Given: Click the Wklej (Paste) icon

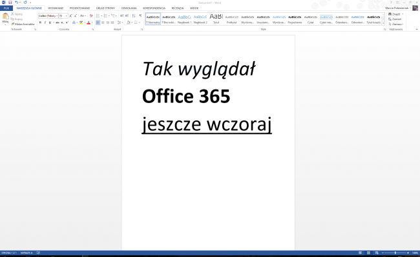Looking at the screenshot, I should [5, 17].
